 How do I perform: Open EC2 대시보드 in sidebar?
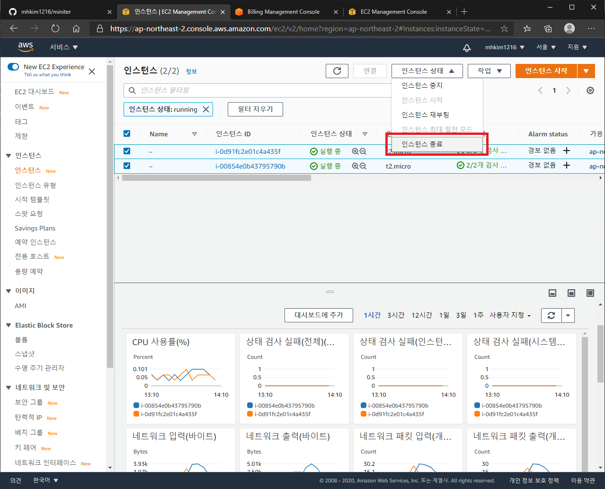point(34,92)
